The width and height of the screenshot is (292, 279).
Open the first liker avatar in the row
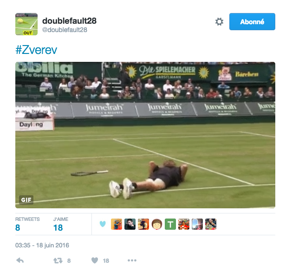[117, 224]
